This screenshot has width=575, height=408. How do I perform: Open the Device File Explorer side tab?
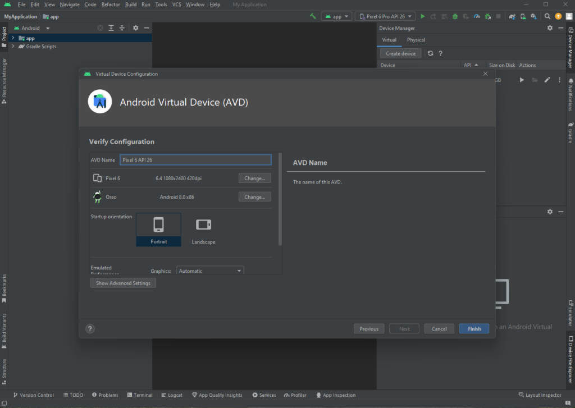pyautogui.click(x=571, y=359)
